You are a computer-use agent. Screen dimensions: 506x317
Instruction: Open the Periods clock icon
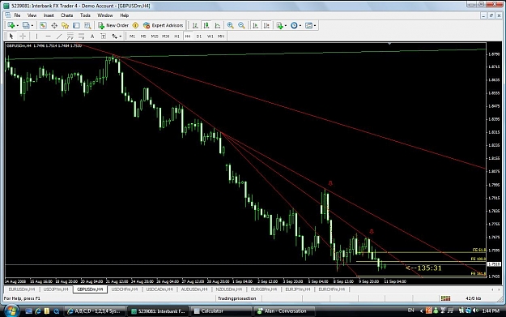(x=294, y=25)
